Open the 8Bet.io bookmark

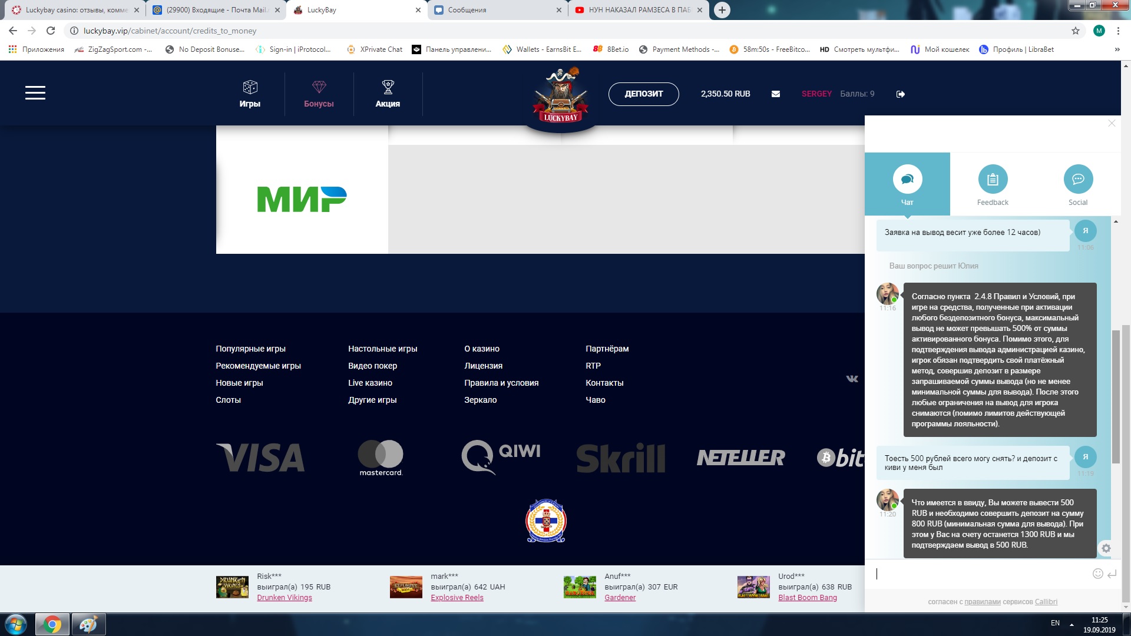611,49
